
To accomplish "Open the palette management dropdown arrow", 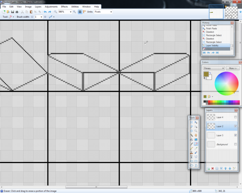I will click(x=212, y=96).
